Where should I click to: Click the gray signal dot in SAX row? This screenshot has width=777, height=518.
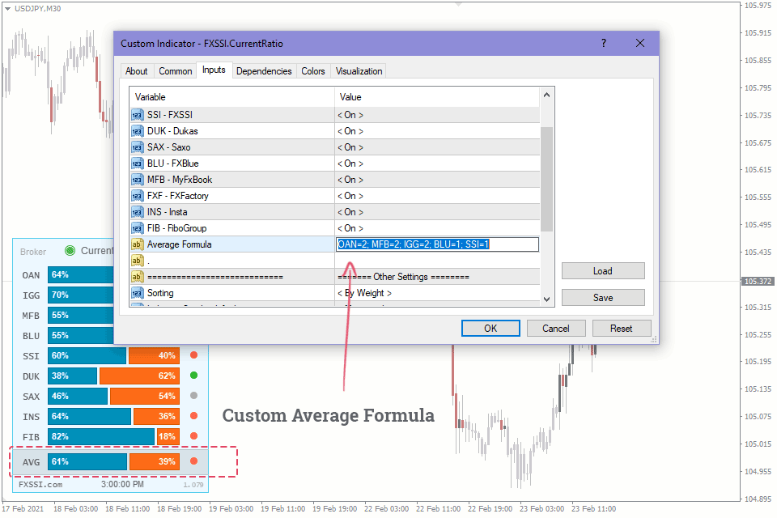(193, 396)
